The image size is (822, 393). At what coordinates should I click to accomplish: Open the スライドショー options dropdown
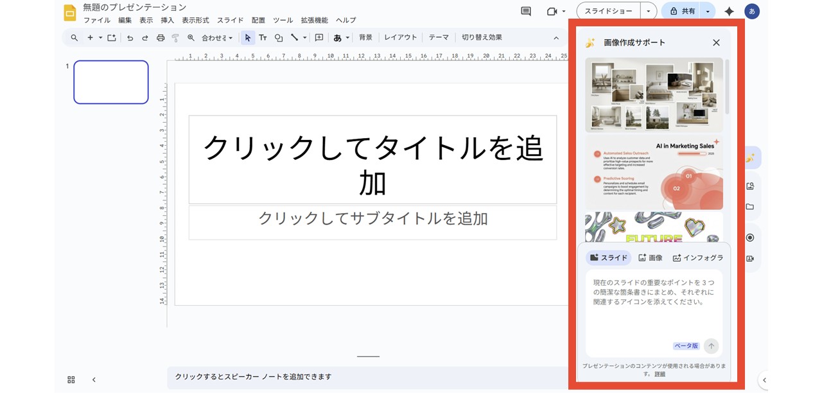649,11
